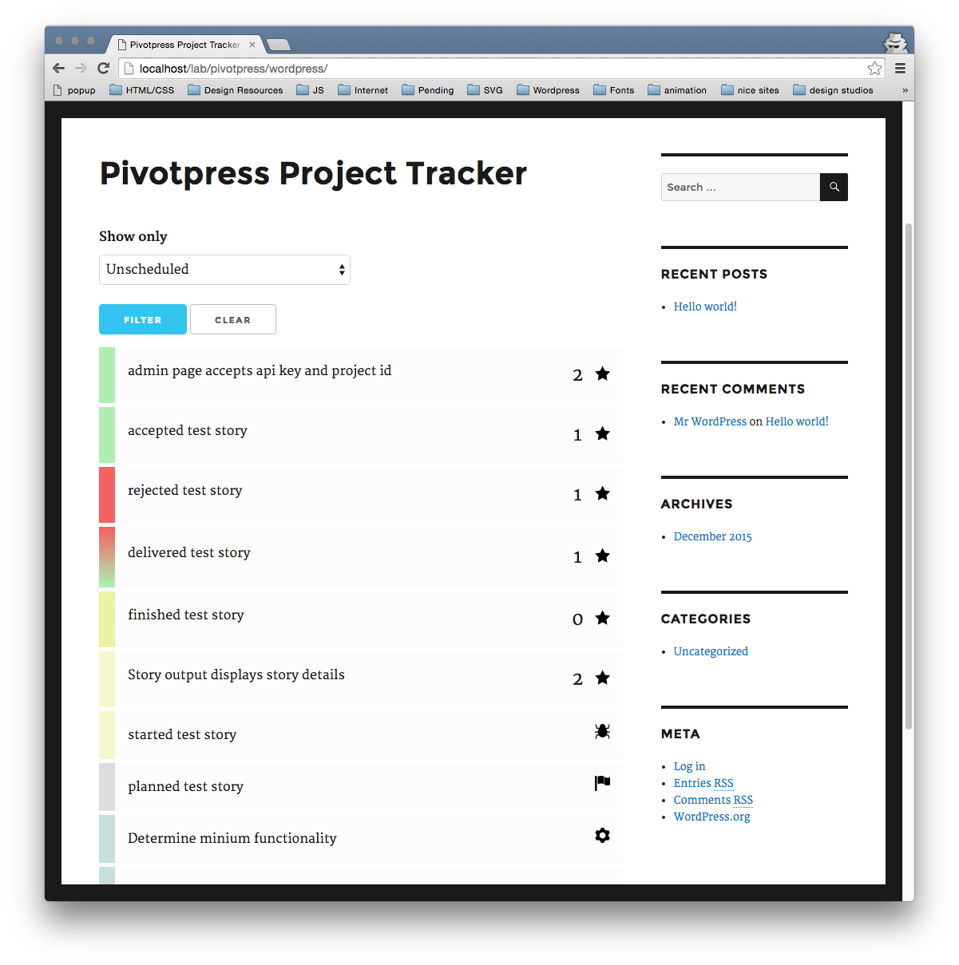The image size is (959, 965).
Task: Open the Wordpress bookmarks folder
Action: point(548,90)
